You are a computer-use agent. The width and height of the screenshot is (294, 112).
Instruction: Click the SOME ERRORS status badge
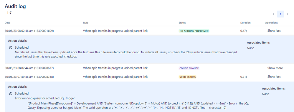pyautogui.click(x=187, y=77)
